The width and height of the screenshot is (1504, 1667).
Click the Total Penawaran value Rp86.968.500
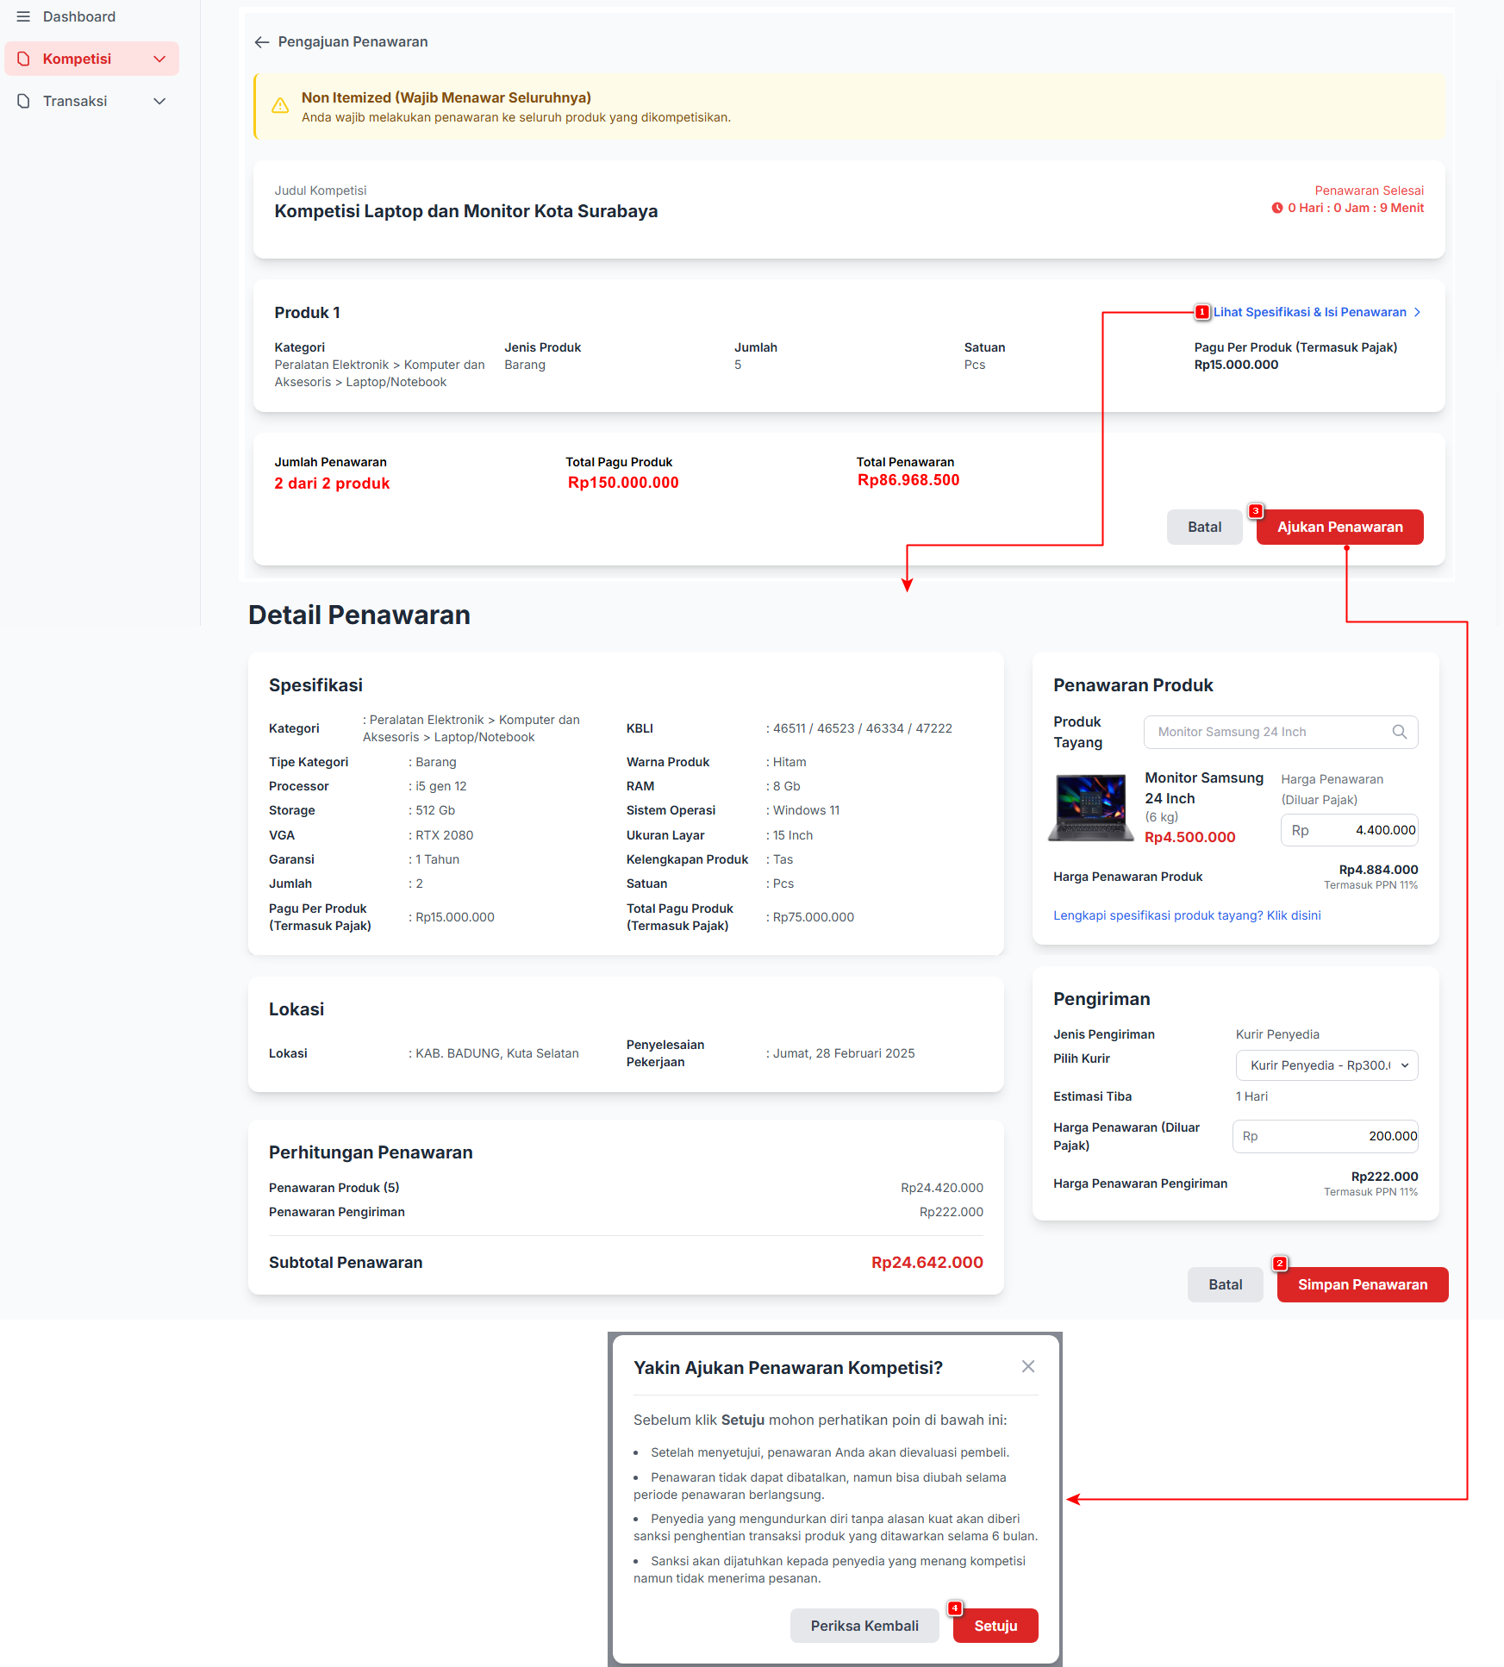908,480
